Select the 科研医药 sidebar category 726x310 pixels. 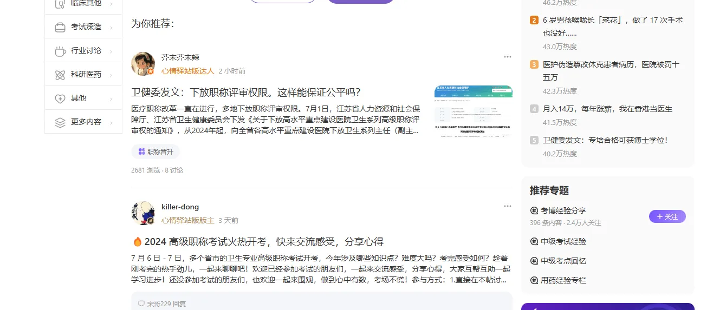click(x=86, y=74)
